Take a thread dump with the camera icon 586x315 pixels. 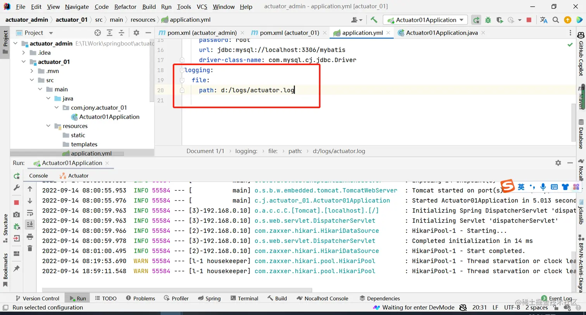tap(17, 215)
